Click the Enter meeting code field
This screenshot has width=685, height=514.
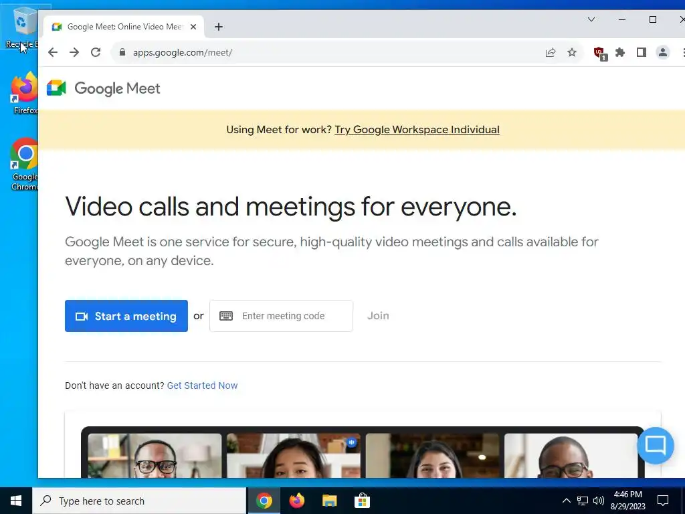coord(282,316)
